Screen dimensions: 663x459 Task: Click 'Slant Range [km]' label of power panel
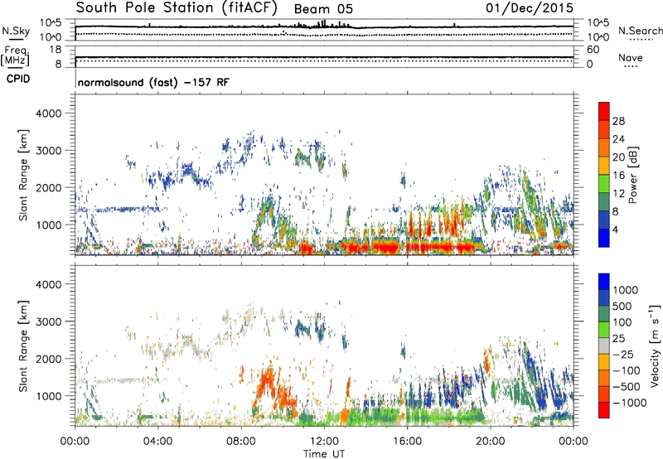click(23, 175)
